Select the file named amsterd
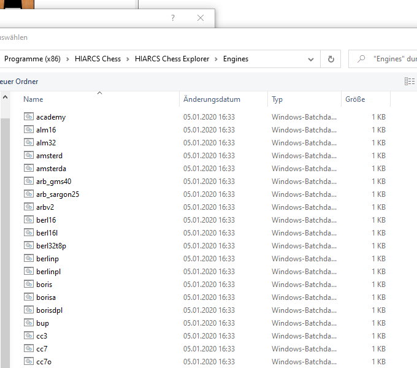417x368 pixels. (x=49, y=156)
